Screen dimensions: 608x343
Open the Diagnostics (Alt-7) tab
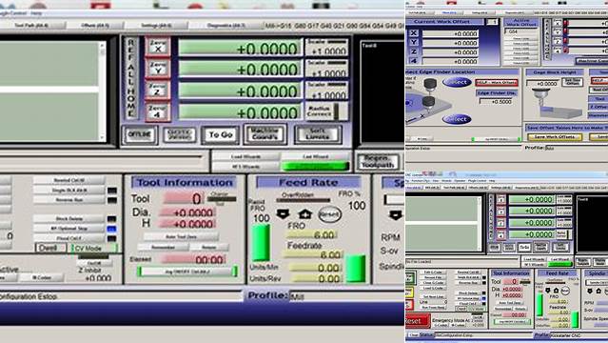point(226,26)
